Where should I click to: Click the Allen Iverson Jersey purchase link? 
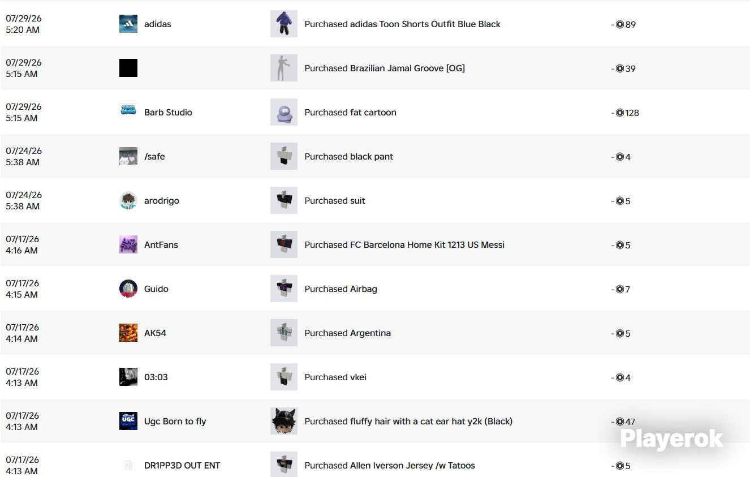[x=390, y=466]
